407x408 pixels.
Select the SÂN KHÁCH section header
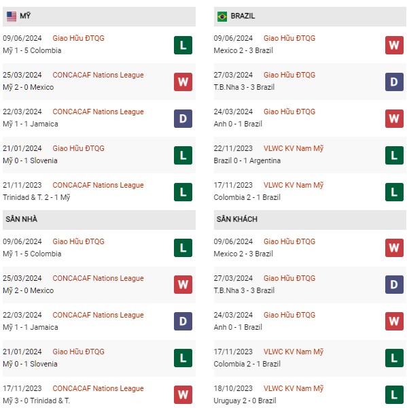310,220
